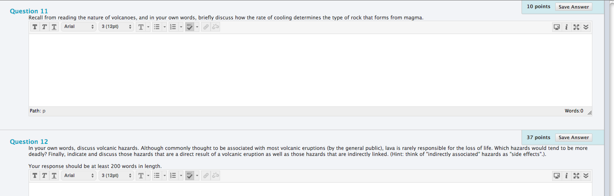Click Question 11 editor resize handle corner

[589, 112]
